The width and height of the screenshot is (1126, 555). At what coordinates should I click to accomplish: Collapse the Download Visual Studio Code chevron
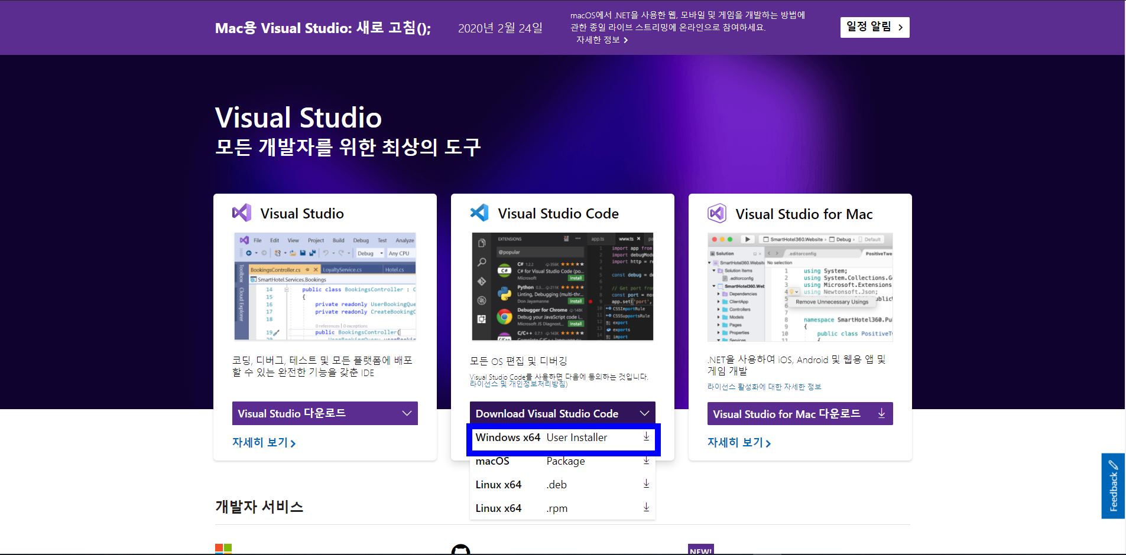[x=644, y=413]
